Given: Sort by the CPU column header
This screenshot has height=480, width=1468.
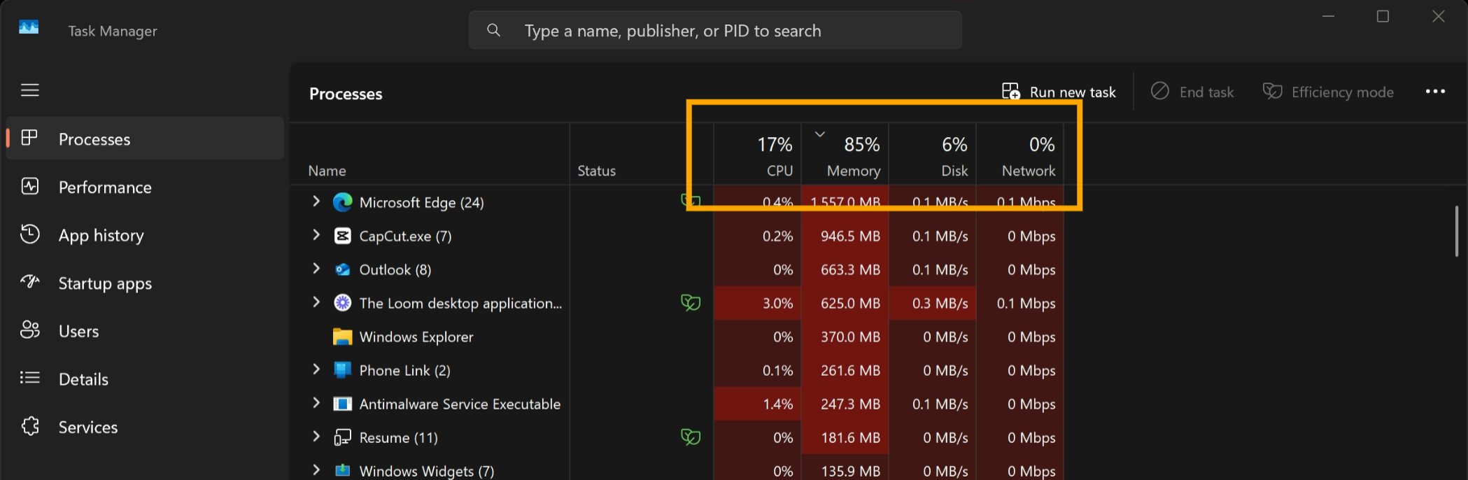Looking at the screenshot, I should (757, 154).
